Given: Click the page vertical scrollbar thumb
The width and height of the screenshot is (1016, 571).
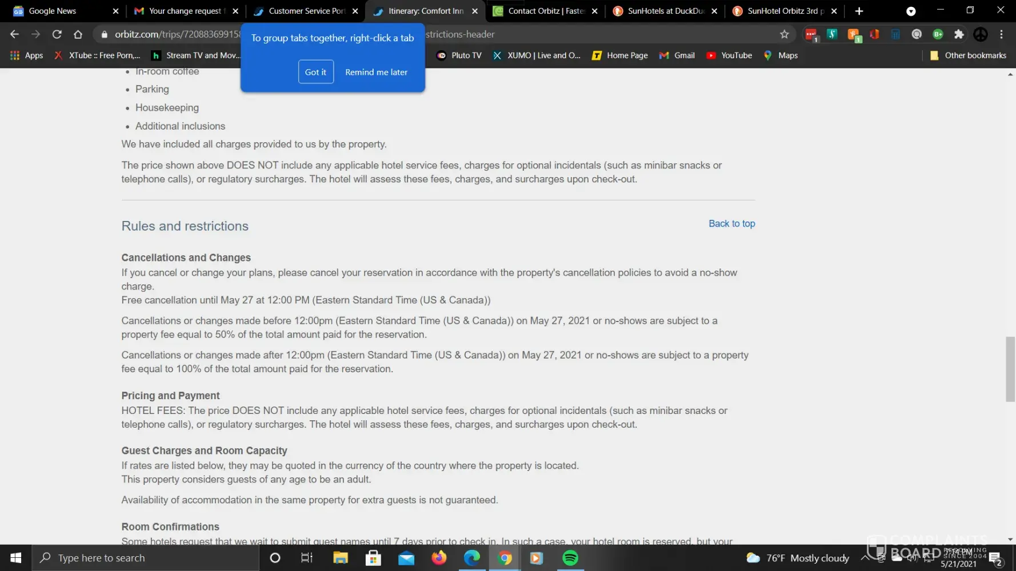Looking at the screenshot, I should click(x=1010, y=369).
